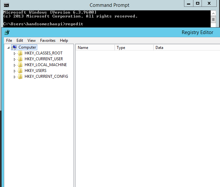Expand the HKEY_USERS tree arrow
Screen dimensions: 220x187
click(15, 71)
